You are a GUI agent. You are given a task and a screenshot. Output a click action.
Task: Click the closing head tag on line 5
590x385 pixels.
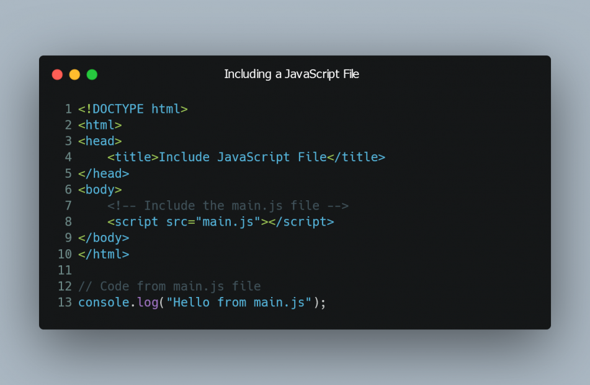[x=104, y=174]
